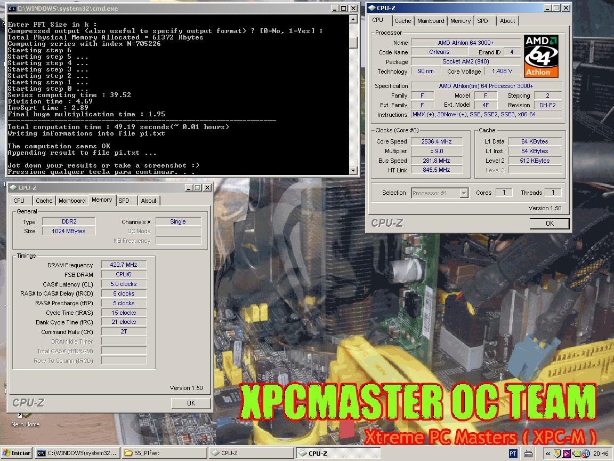
Task: Switch to Cache tab in the memory CPU-Z window
Action: point(44,201)
